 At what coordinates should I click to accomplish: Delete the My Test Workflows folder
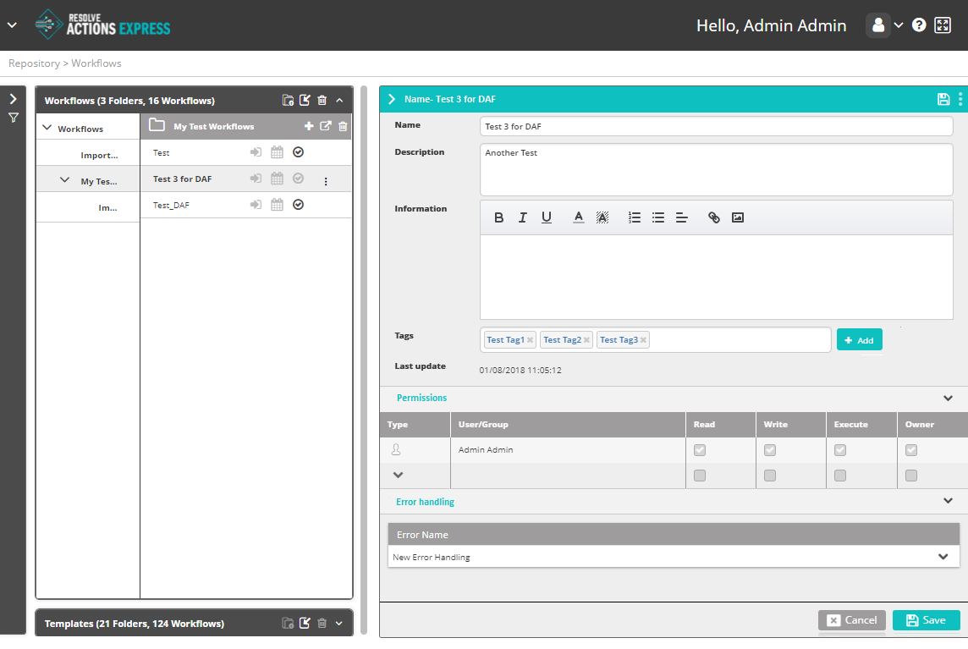pyautogui.click(x=343, y=127)
